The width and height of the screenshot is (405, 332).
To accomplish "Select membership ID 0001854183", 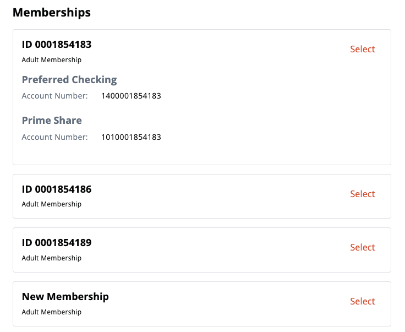I will pos(362,49).
